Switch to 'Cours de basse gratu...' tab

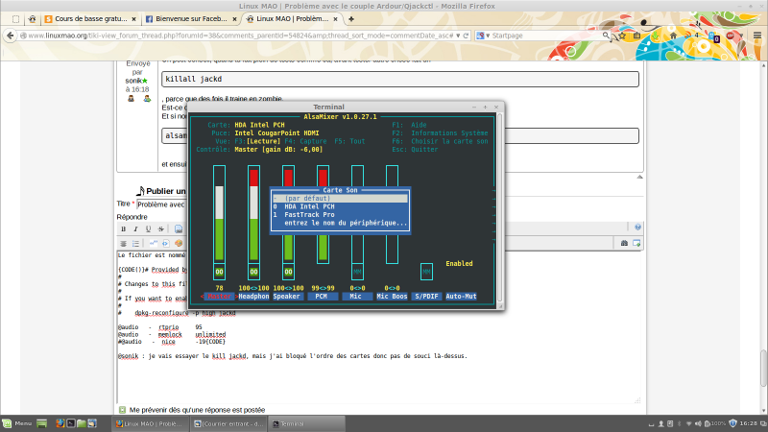[x=90, y=19]
